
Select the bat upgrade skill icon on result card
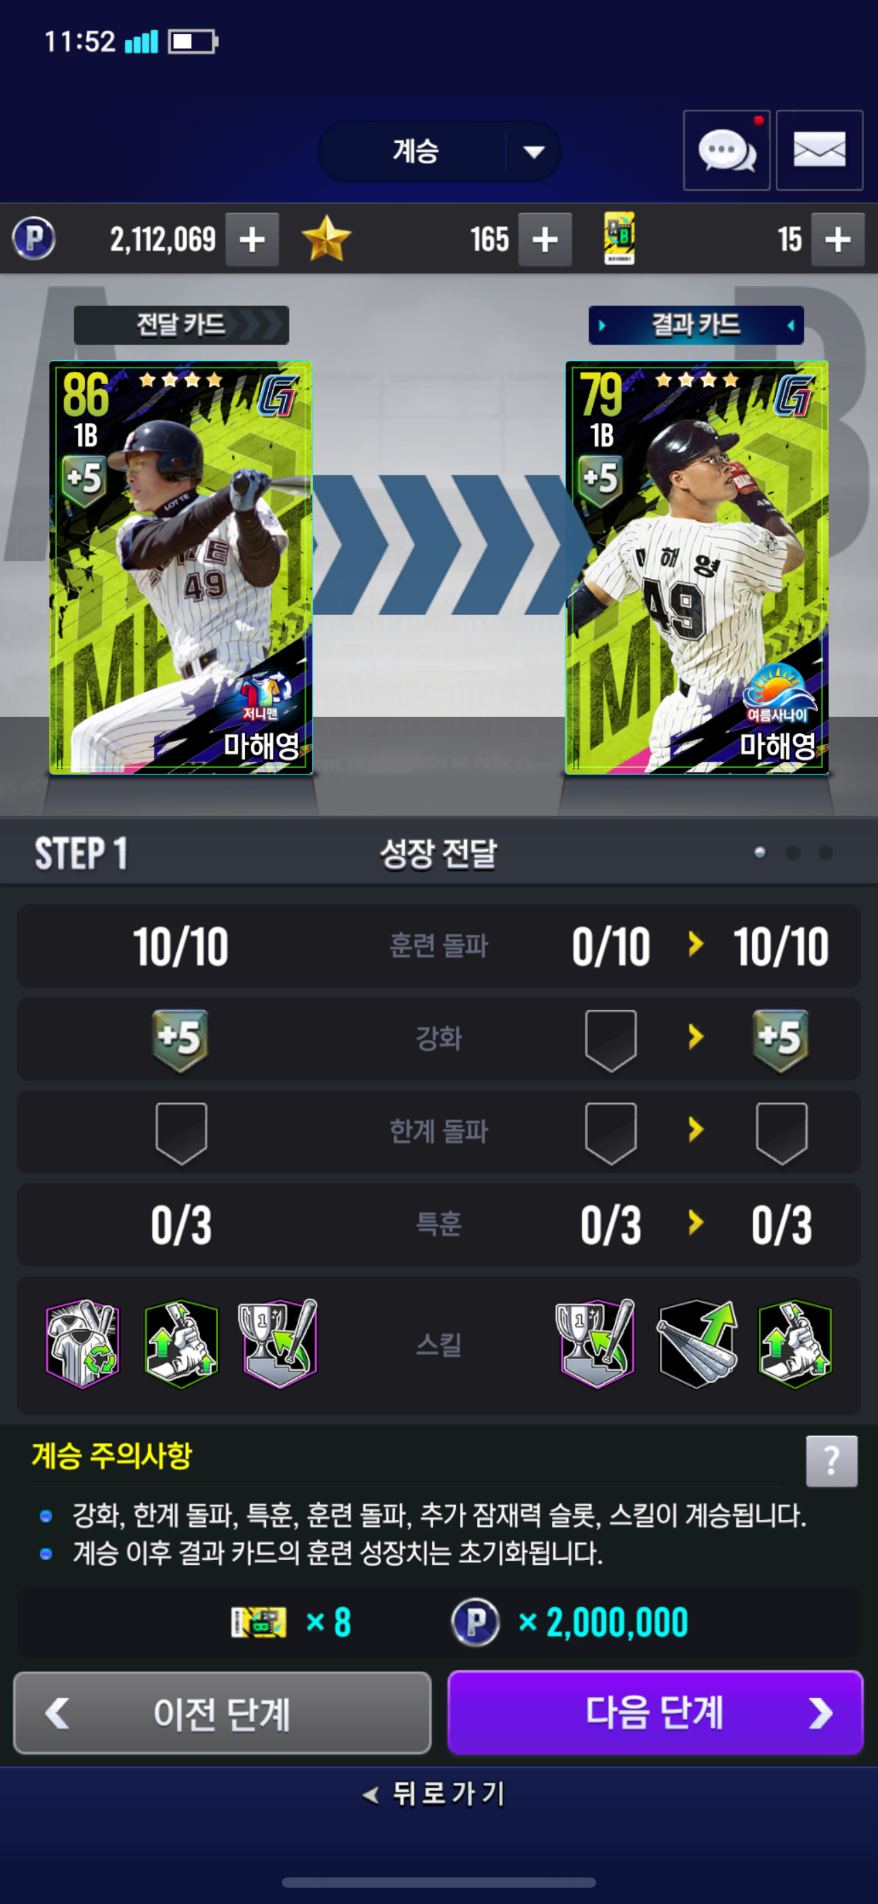pos(696,1344)
